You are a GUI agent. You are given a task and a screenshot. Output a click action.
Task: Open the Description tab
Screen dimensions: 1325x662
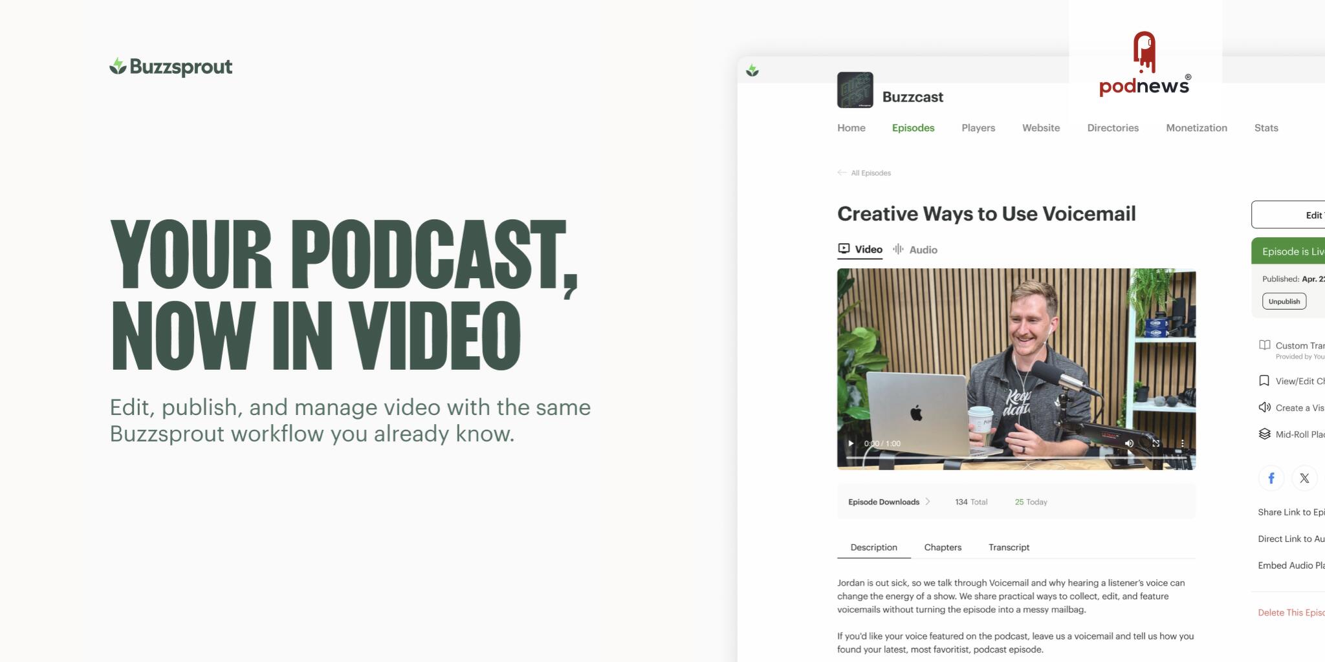coord(873,548)
